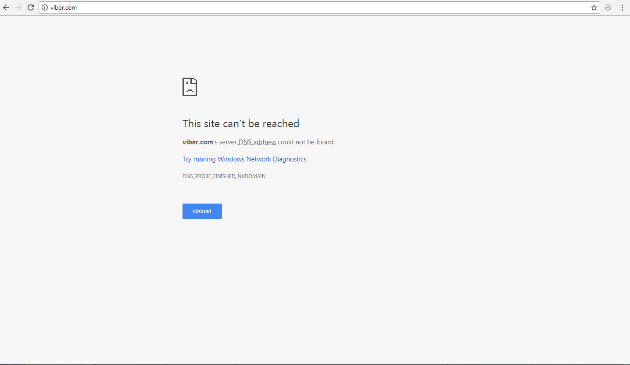
Task: Open the extension icon next to the star
Action: 608,7
